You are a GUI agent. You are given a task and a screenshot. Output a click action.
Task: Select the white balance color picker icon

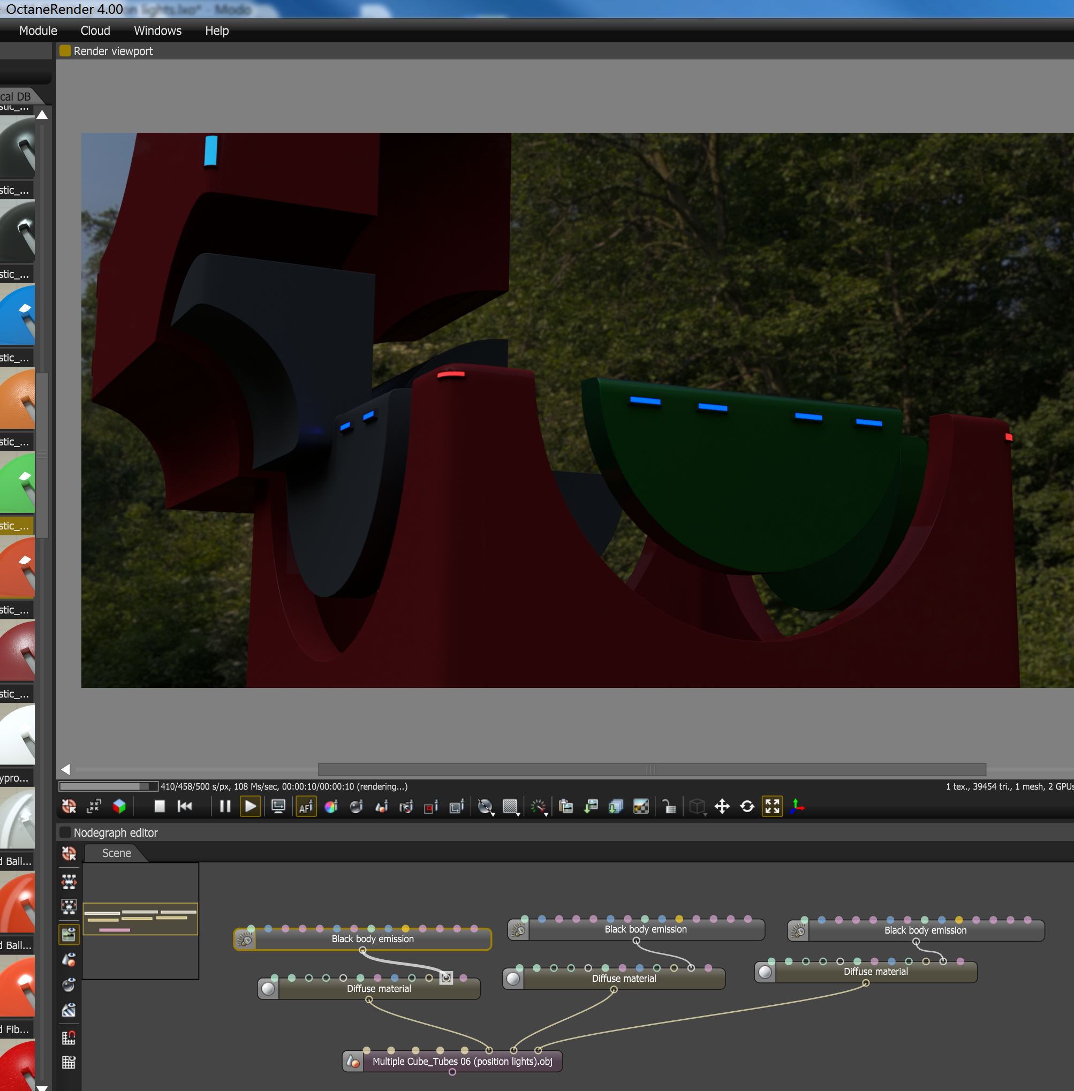tap(331, 807)
